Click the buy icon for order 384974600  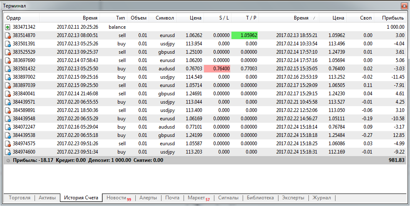pos(8,152)
